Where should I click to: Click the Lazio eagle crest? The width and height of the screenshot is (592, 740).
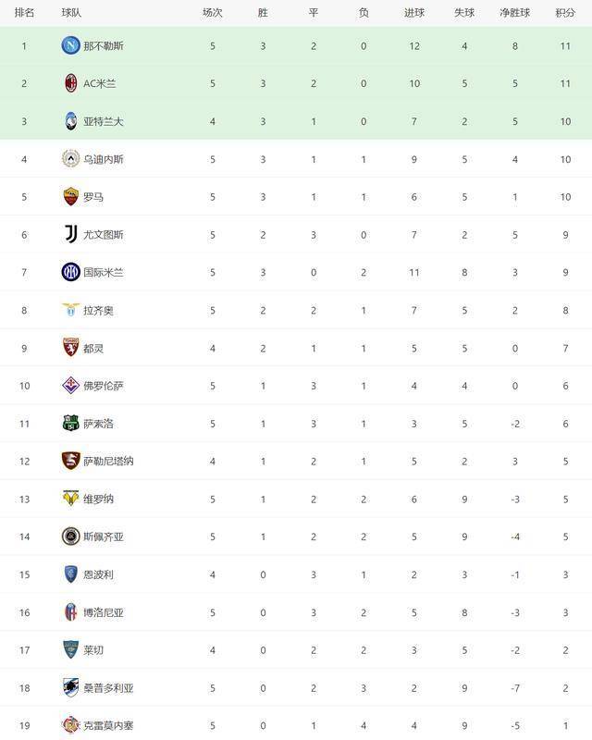(71, 310)
